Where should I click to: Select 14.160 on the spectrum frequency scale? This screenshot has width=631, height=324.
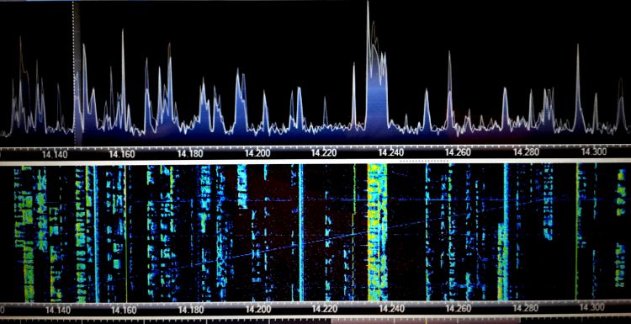coord(122,154)
